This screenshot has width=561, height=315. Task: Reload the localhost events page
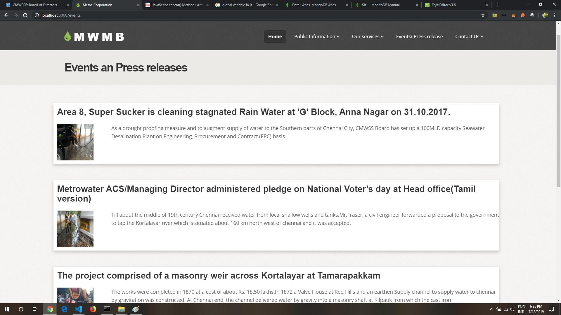point(25,15)
